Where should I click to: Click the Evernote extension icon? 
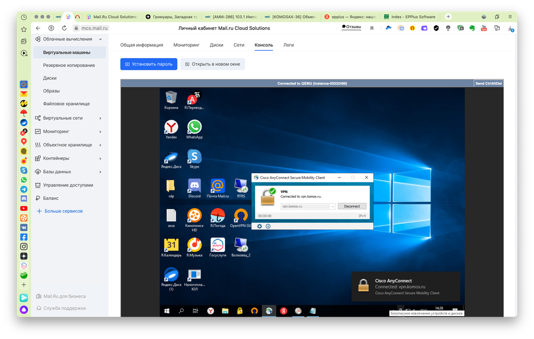pos(471,28)
